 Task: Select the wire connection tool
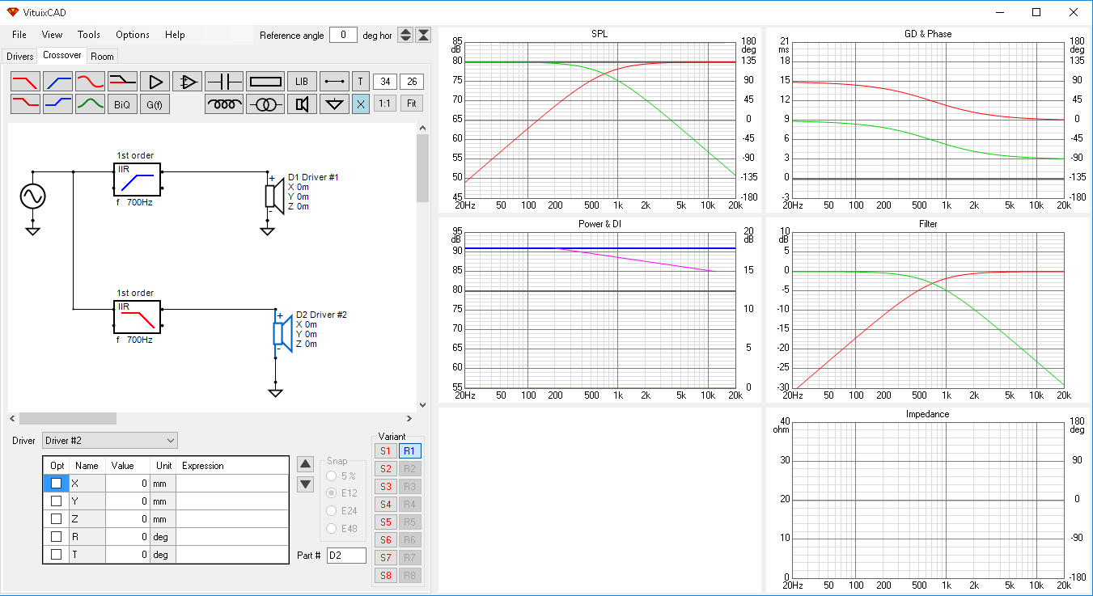coord(334,82)
